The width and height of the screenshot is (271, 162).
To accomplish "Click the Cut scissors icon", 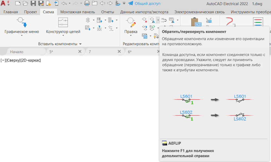I will click(x=209, y=20).
